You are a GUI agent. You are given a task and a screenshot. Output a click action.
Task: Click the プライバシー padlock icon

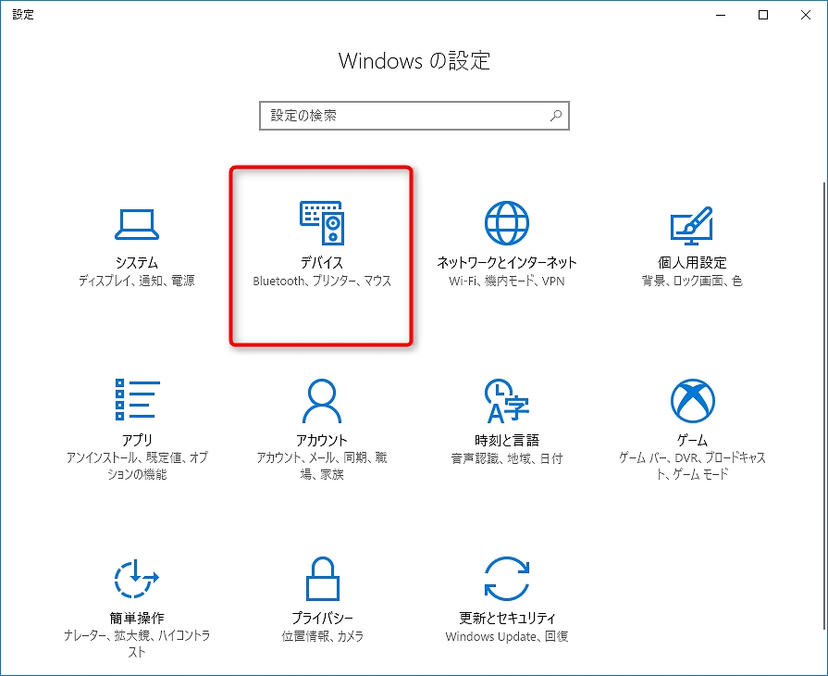point(321,579)
